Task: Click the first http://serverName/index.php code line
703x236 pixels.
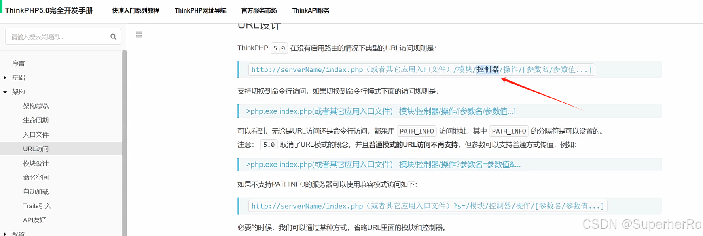Action: [x=421, y=69]
